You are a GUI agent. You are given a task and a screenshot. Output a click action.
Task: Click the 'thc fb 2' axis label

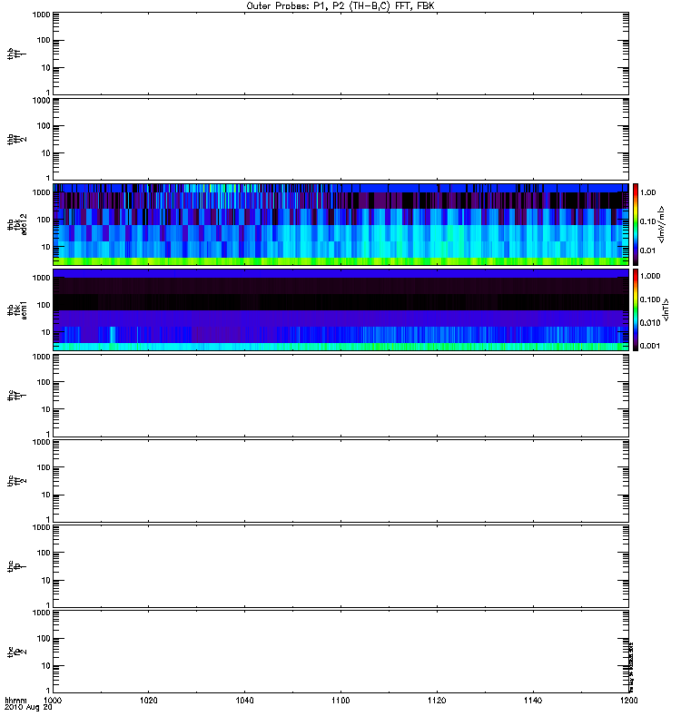(16, 652)
